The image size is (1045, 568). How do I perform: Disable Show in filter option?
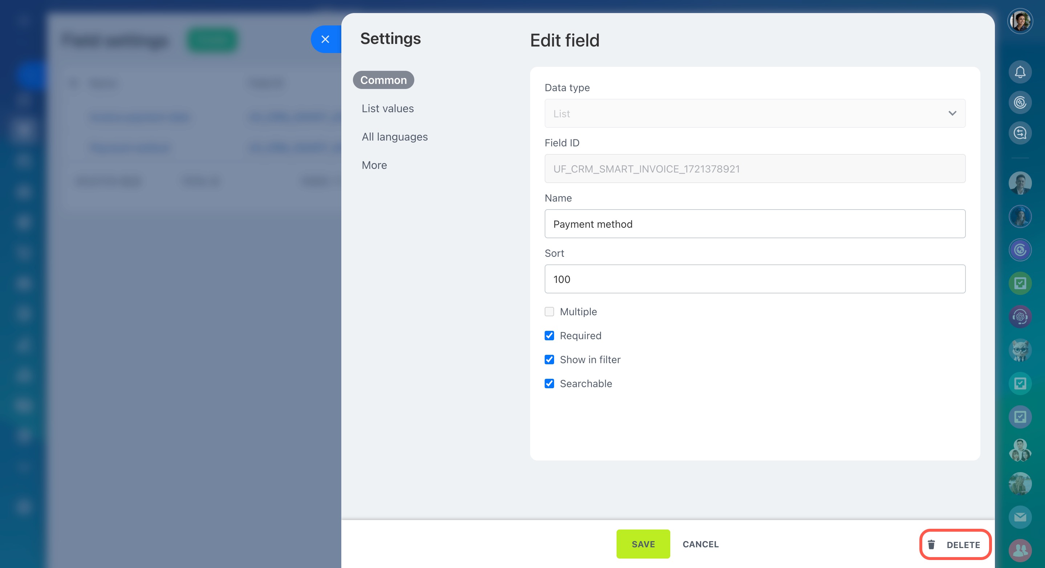pos(549,360)
